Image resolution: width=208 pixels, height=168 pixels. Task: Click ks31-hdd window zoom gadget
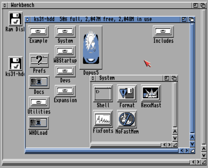click(x=184, y=19)
